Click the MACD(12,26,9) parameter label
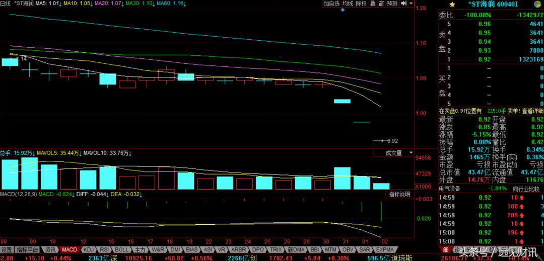Image resolution: width=544 pixels, height=261 pixels. [19, 195]
